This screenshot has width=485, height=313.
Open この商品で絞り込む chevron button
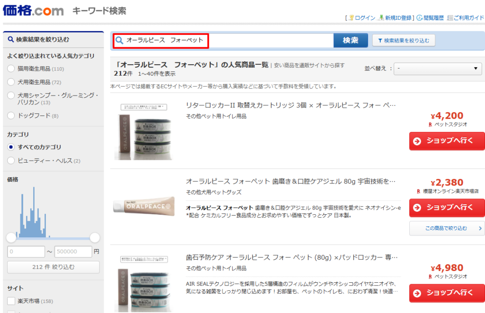pos(447,228)
